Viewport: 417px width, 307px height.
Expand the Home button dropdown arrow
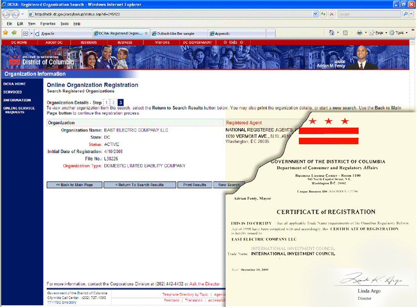click(x=338, y=33)
